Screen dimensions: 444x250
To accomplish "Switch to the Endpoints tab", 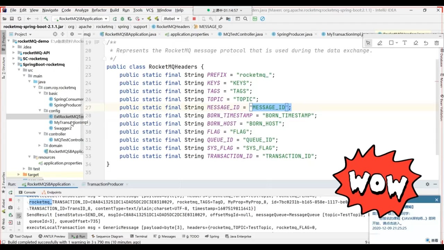I will click(x=52, y=192).
